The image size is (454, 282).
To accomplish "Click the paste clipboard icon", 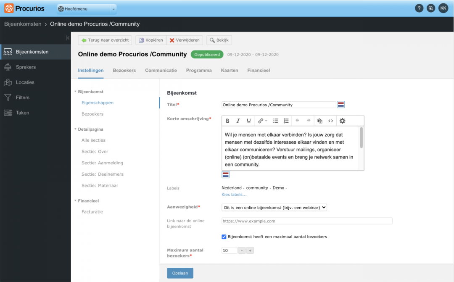I will click(319, 121).
